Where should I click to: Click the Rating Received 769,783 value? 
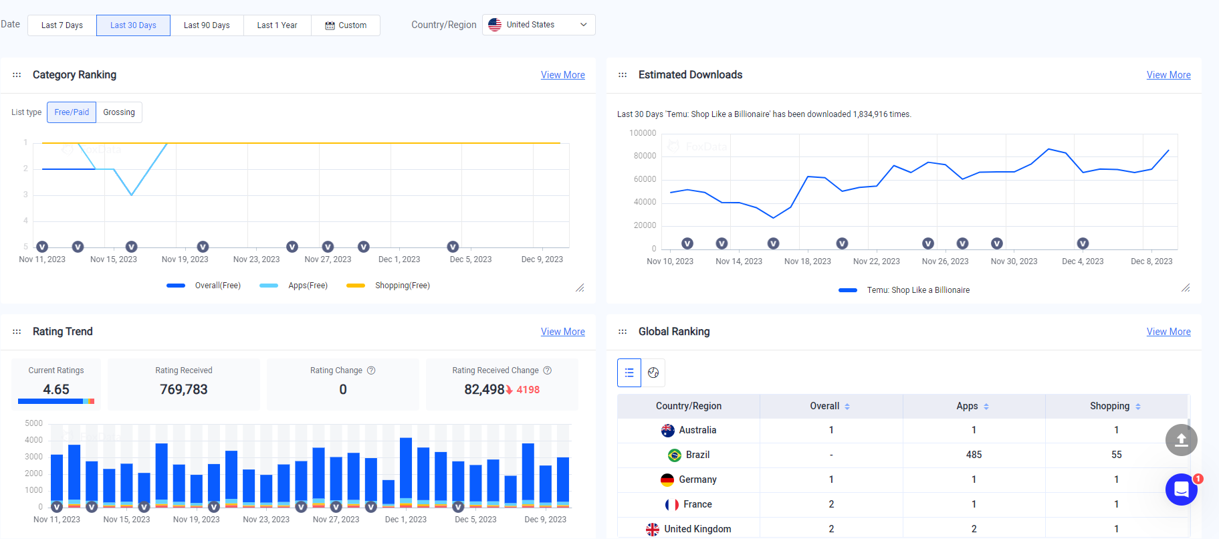pos(184,389)
